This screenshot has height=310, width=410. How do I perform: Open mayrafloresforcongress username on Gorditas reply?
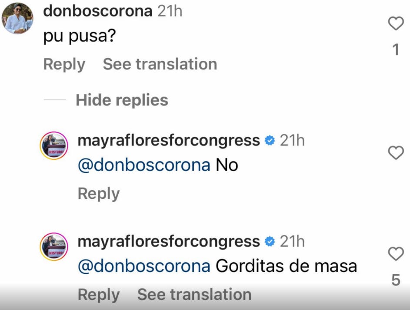point(169,242)
